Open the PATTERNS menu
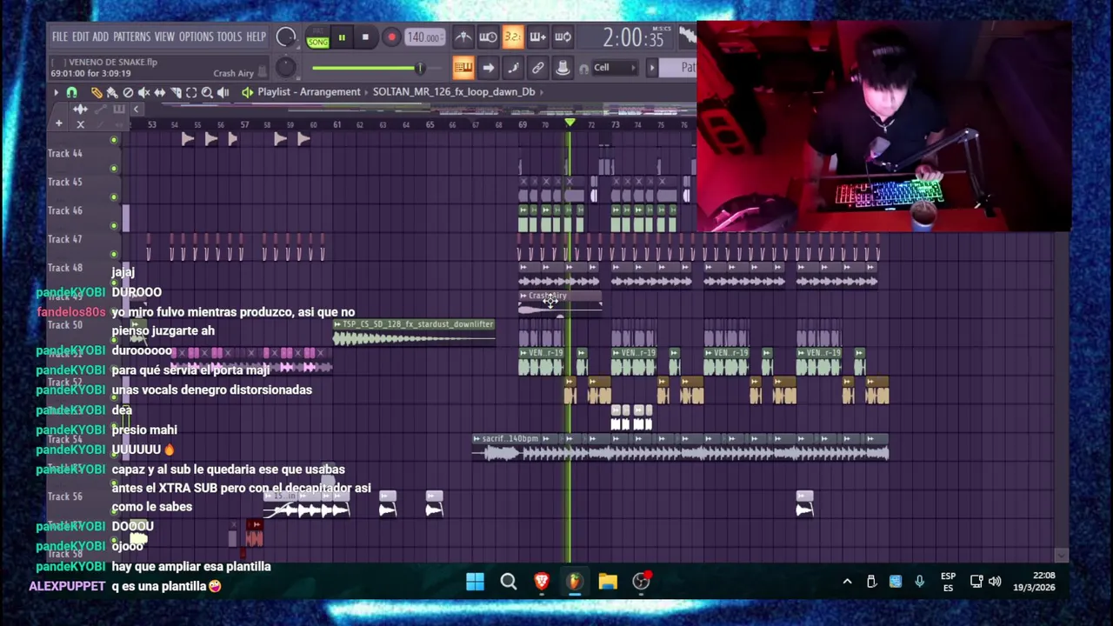The width and height of the screenshot is (1113, 626). point(131,37)
